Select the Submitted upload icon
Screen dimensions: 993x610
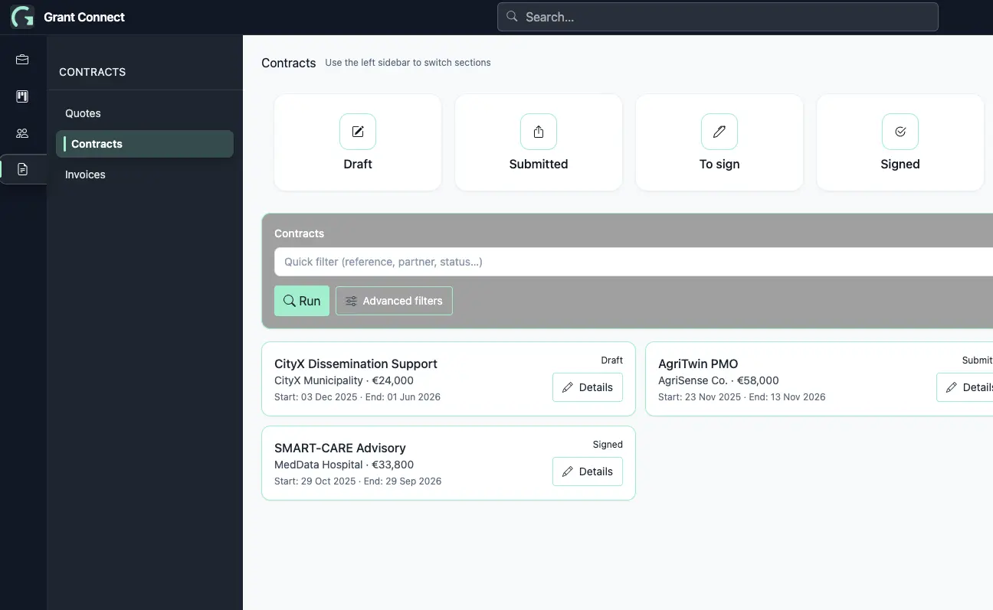[538, 132]
